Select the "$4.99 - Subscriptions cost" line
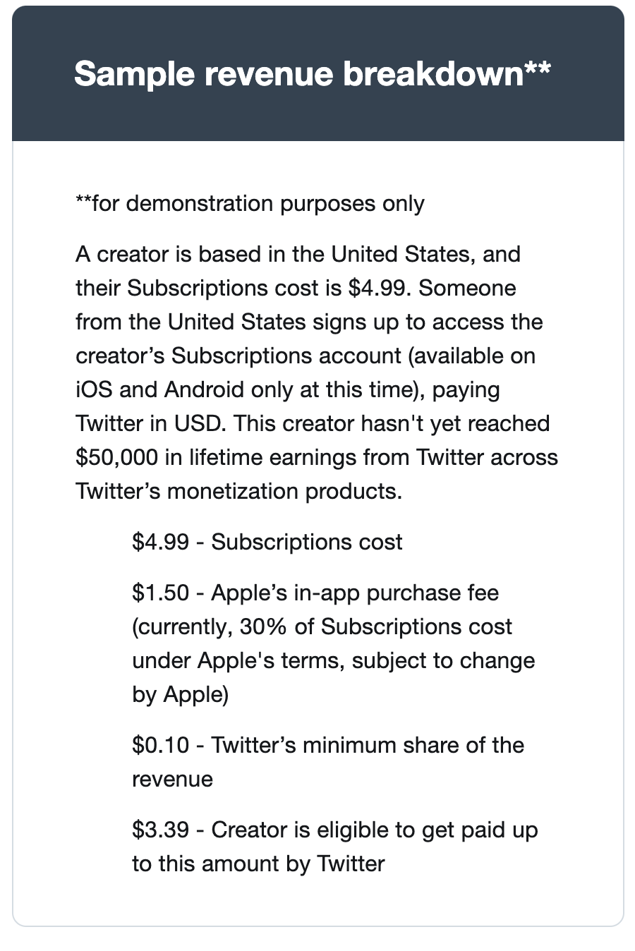 click(x=267, y=542)
